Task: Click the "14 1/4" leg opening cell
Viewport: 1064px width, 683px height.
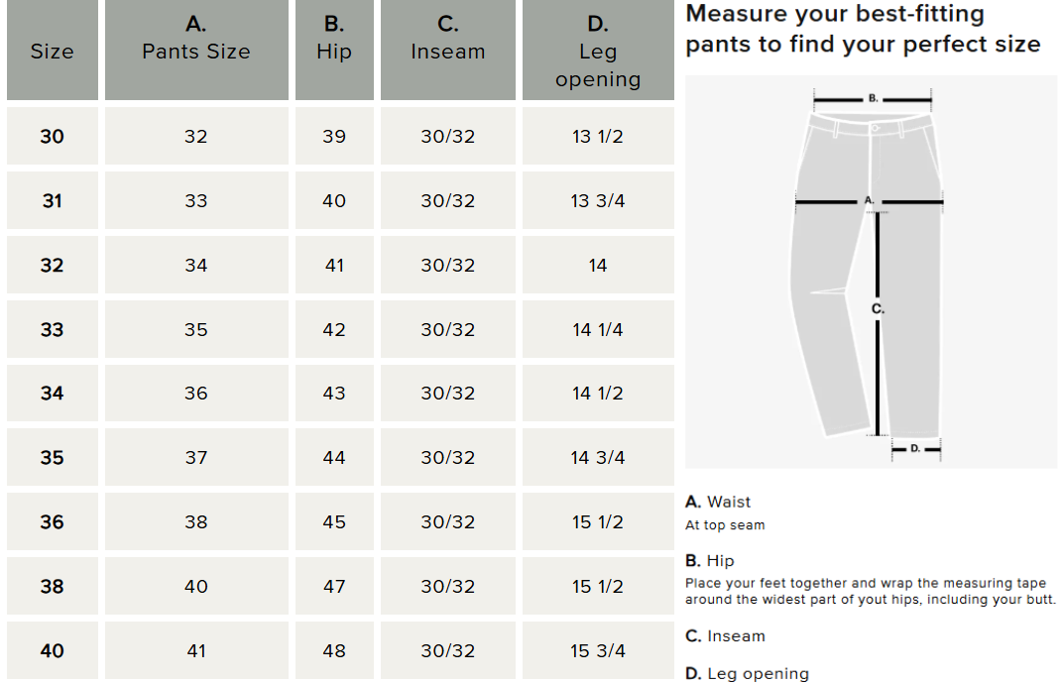Action: click(x=598, y=330)
